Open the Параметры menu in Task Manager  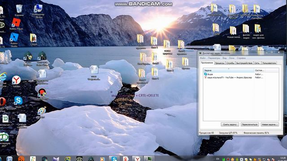click(x=214, y=58)
